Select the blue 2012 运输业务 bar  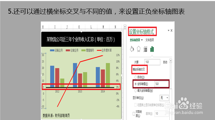(52, 76)
